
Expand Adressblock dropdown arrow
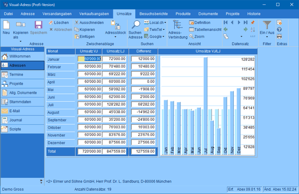click(x=115, y=37)
